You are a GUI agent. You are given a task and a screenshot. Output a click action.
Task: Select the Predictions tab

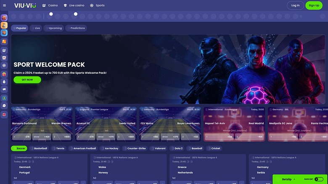tap(76, 28)
